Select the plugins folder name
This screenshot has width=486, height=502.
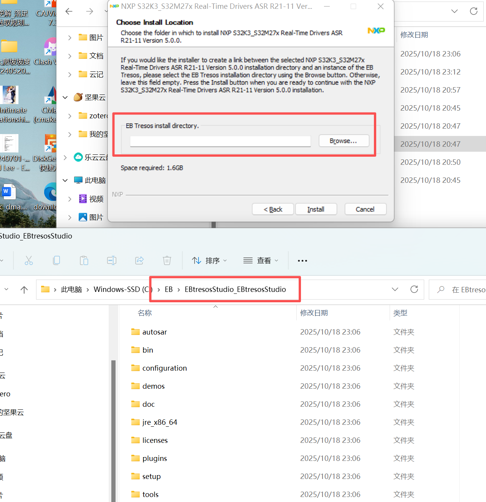155,458
